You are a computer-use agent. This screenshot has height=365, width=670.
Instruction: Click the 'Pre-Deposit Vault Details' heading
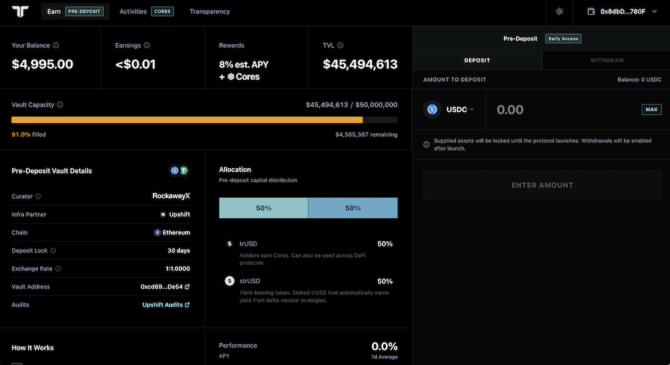pyautogui.click(x=52, y=171)
